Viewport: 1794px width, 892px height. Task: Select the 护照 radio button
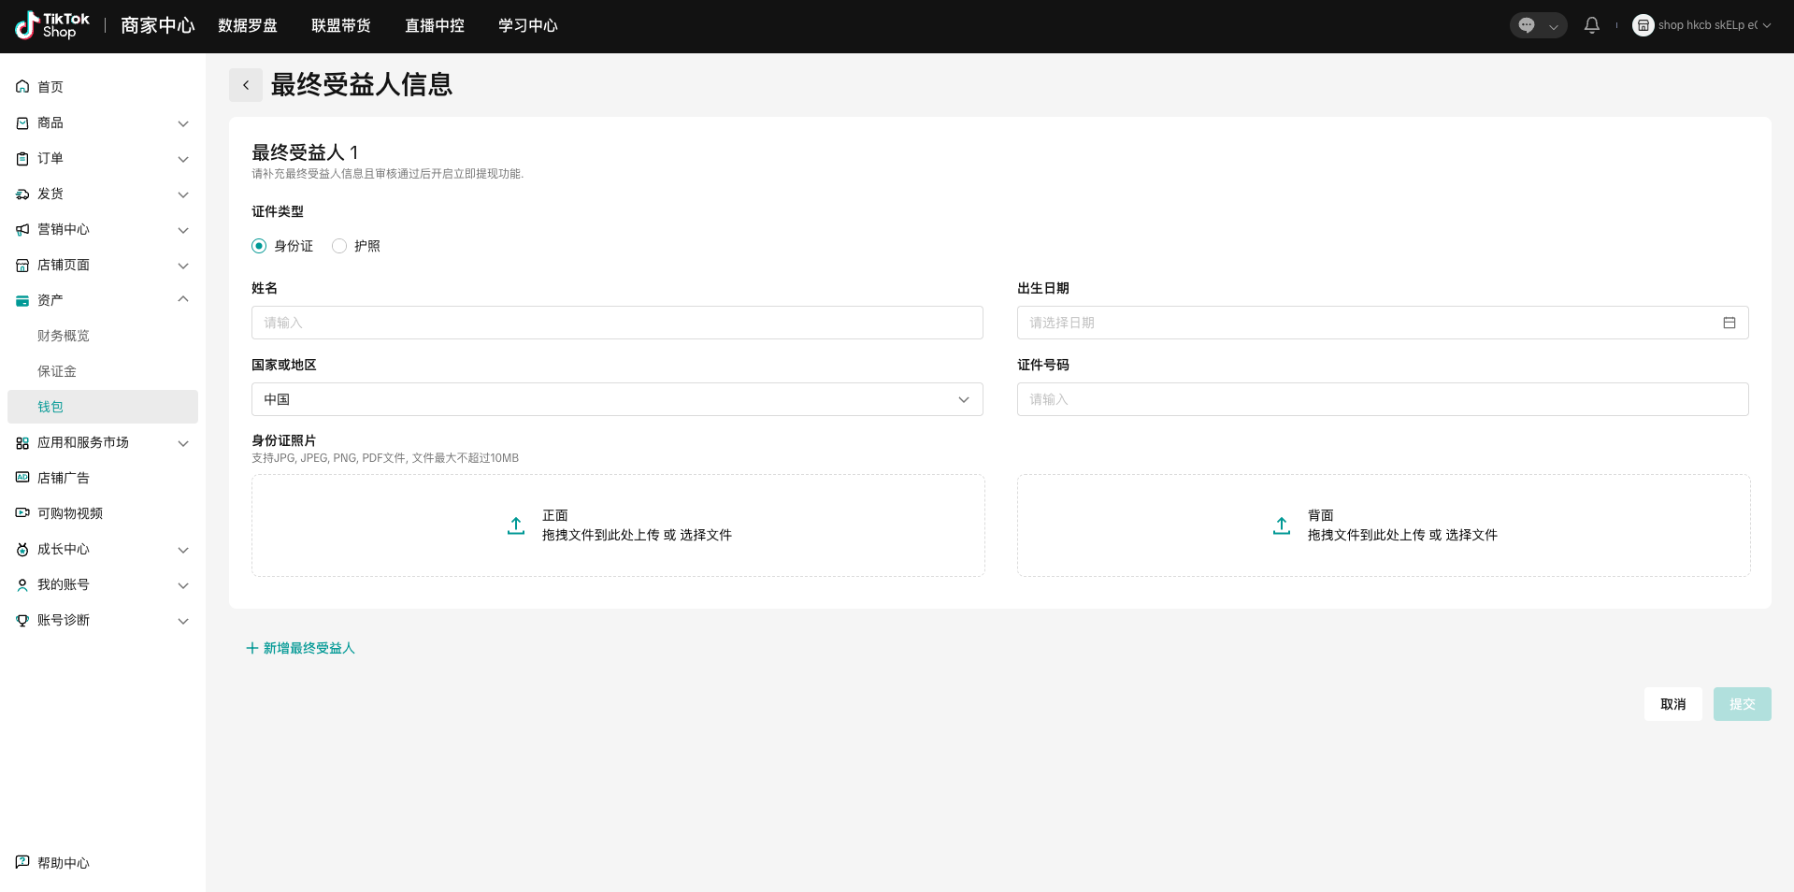click(339, 246)
